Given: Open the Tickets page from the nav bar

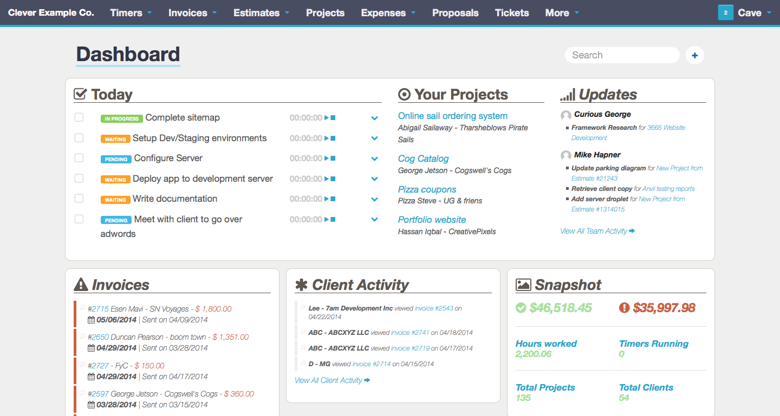Looking at the screenshot, I should (512, 12).
